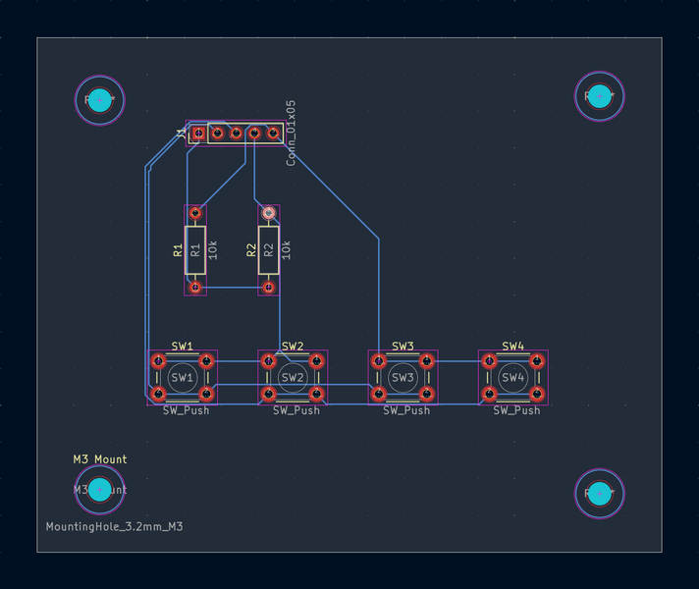Click the SW2 button circle
699x589 pixels.
point(293,378)
